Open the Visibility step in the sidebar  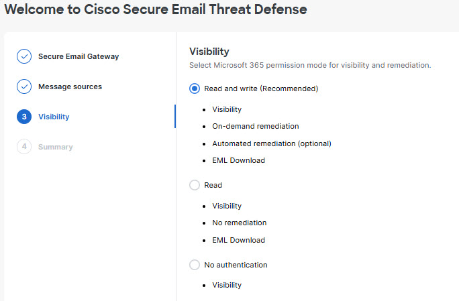pos(54,117)
